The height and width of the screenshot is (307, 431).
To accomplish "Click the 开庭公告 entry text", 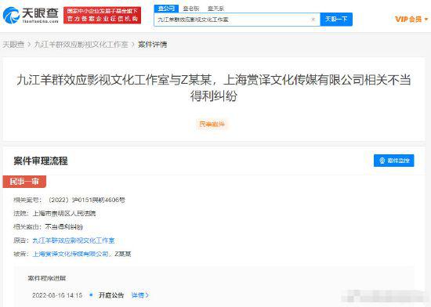I will (x=111, y=295).
